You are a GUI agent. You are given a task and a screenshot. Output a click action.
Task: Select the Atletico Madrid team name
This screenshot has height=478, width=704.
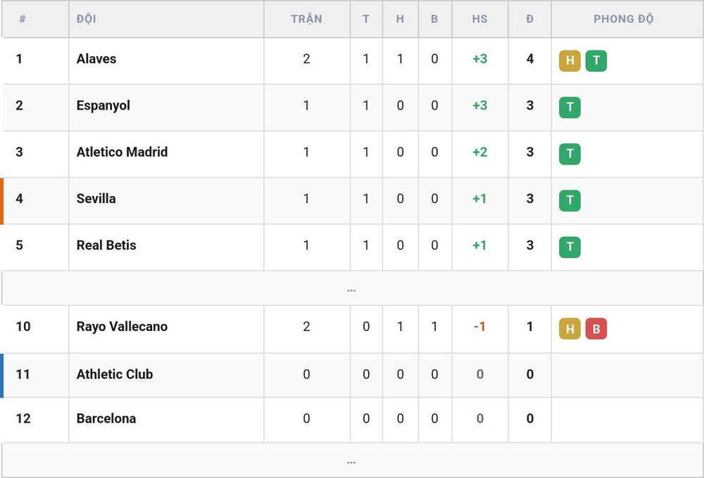coord(122,152)
